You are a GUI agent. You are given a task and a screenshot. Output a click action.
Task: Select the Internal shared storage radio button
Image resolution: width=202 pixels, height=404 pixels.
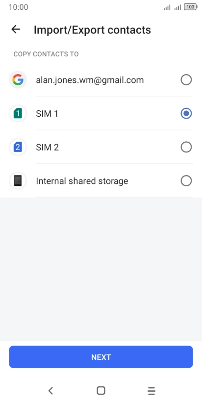[186, 180]
